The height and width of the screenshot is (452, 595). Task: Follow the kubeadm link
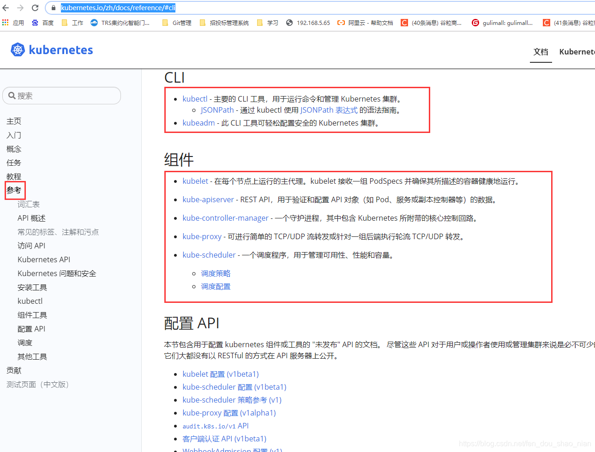(x=198, y=123)
